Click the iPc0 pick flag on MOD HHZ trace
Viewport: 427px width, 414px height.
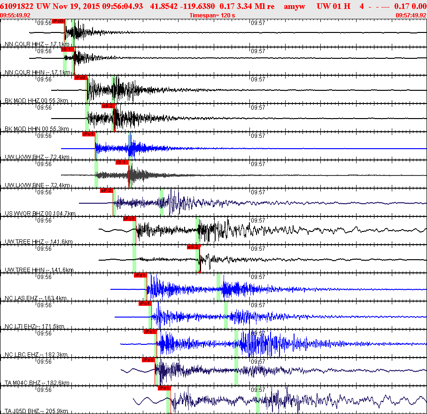(81, 78)
